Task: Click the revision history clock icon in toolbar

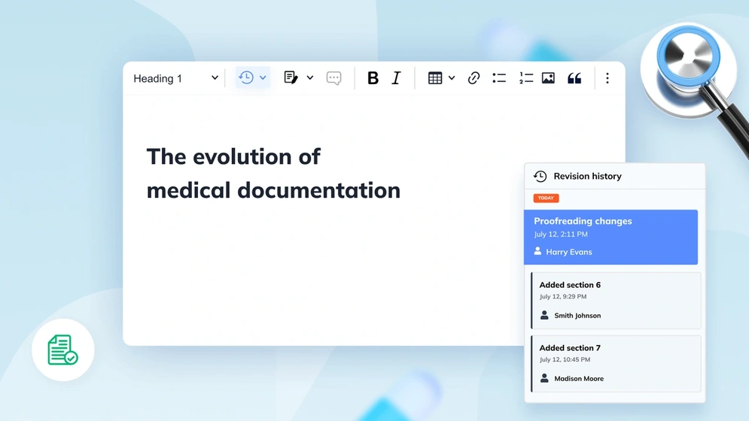Action: [x=246, y=77]
